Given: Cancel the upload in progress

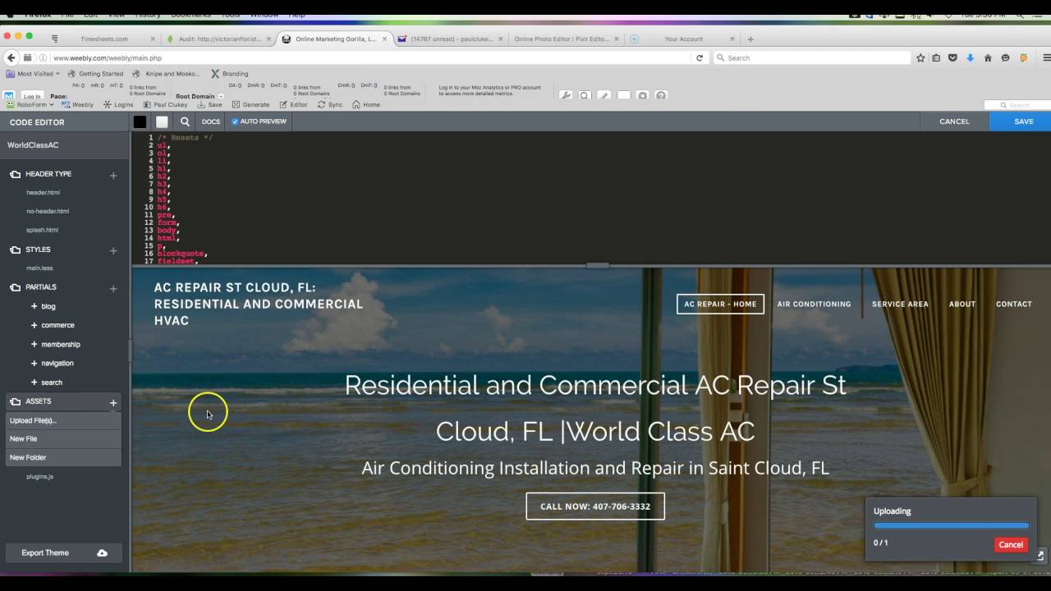Looking at the screenshot, I should pos(1010,545).
